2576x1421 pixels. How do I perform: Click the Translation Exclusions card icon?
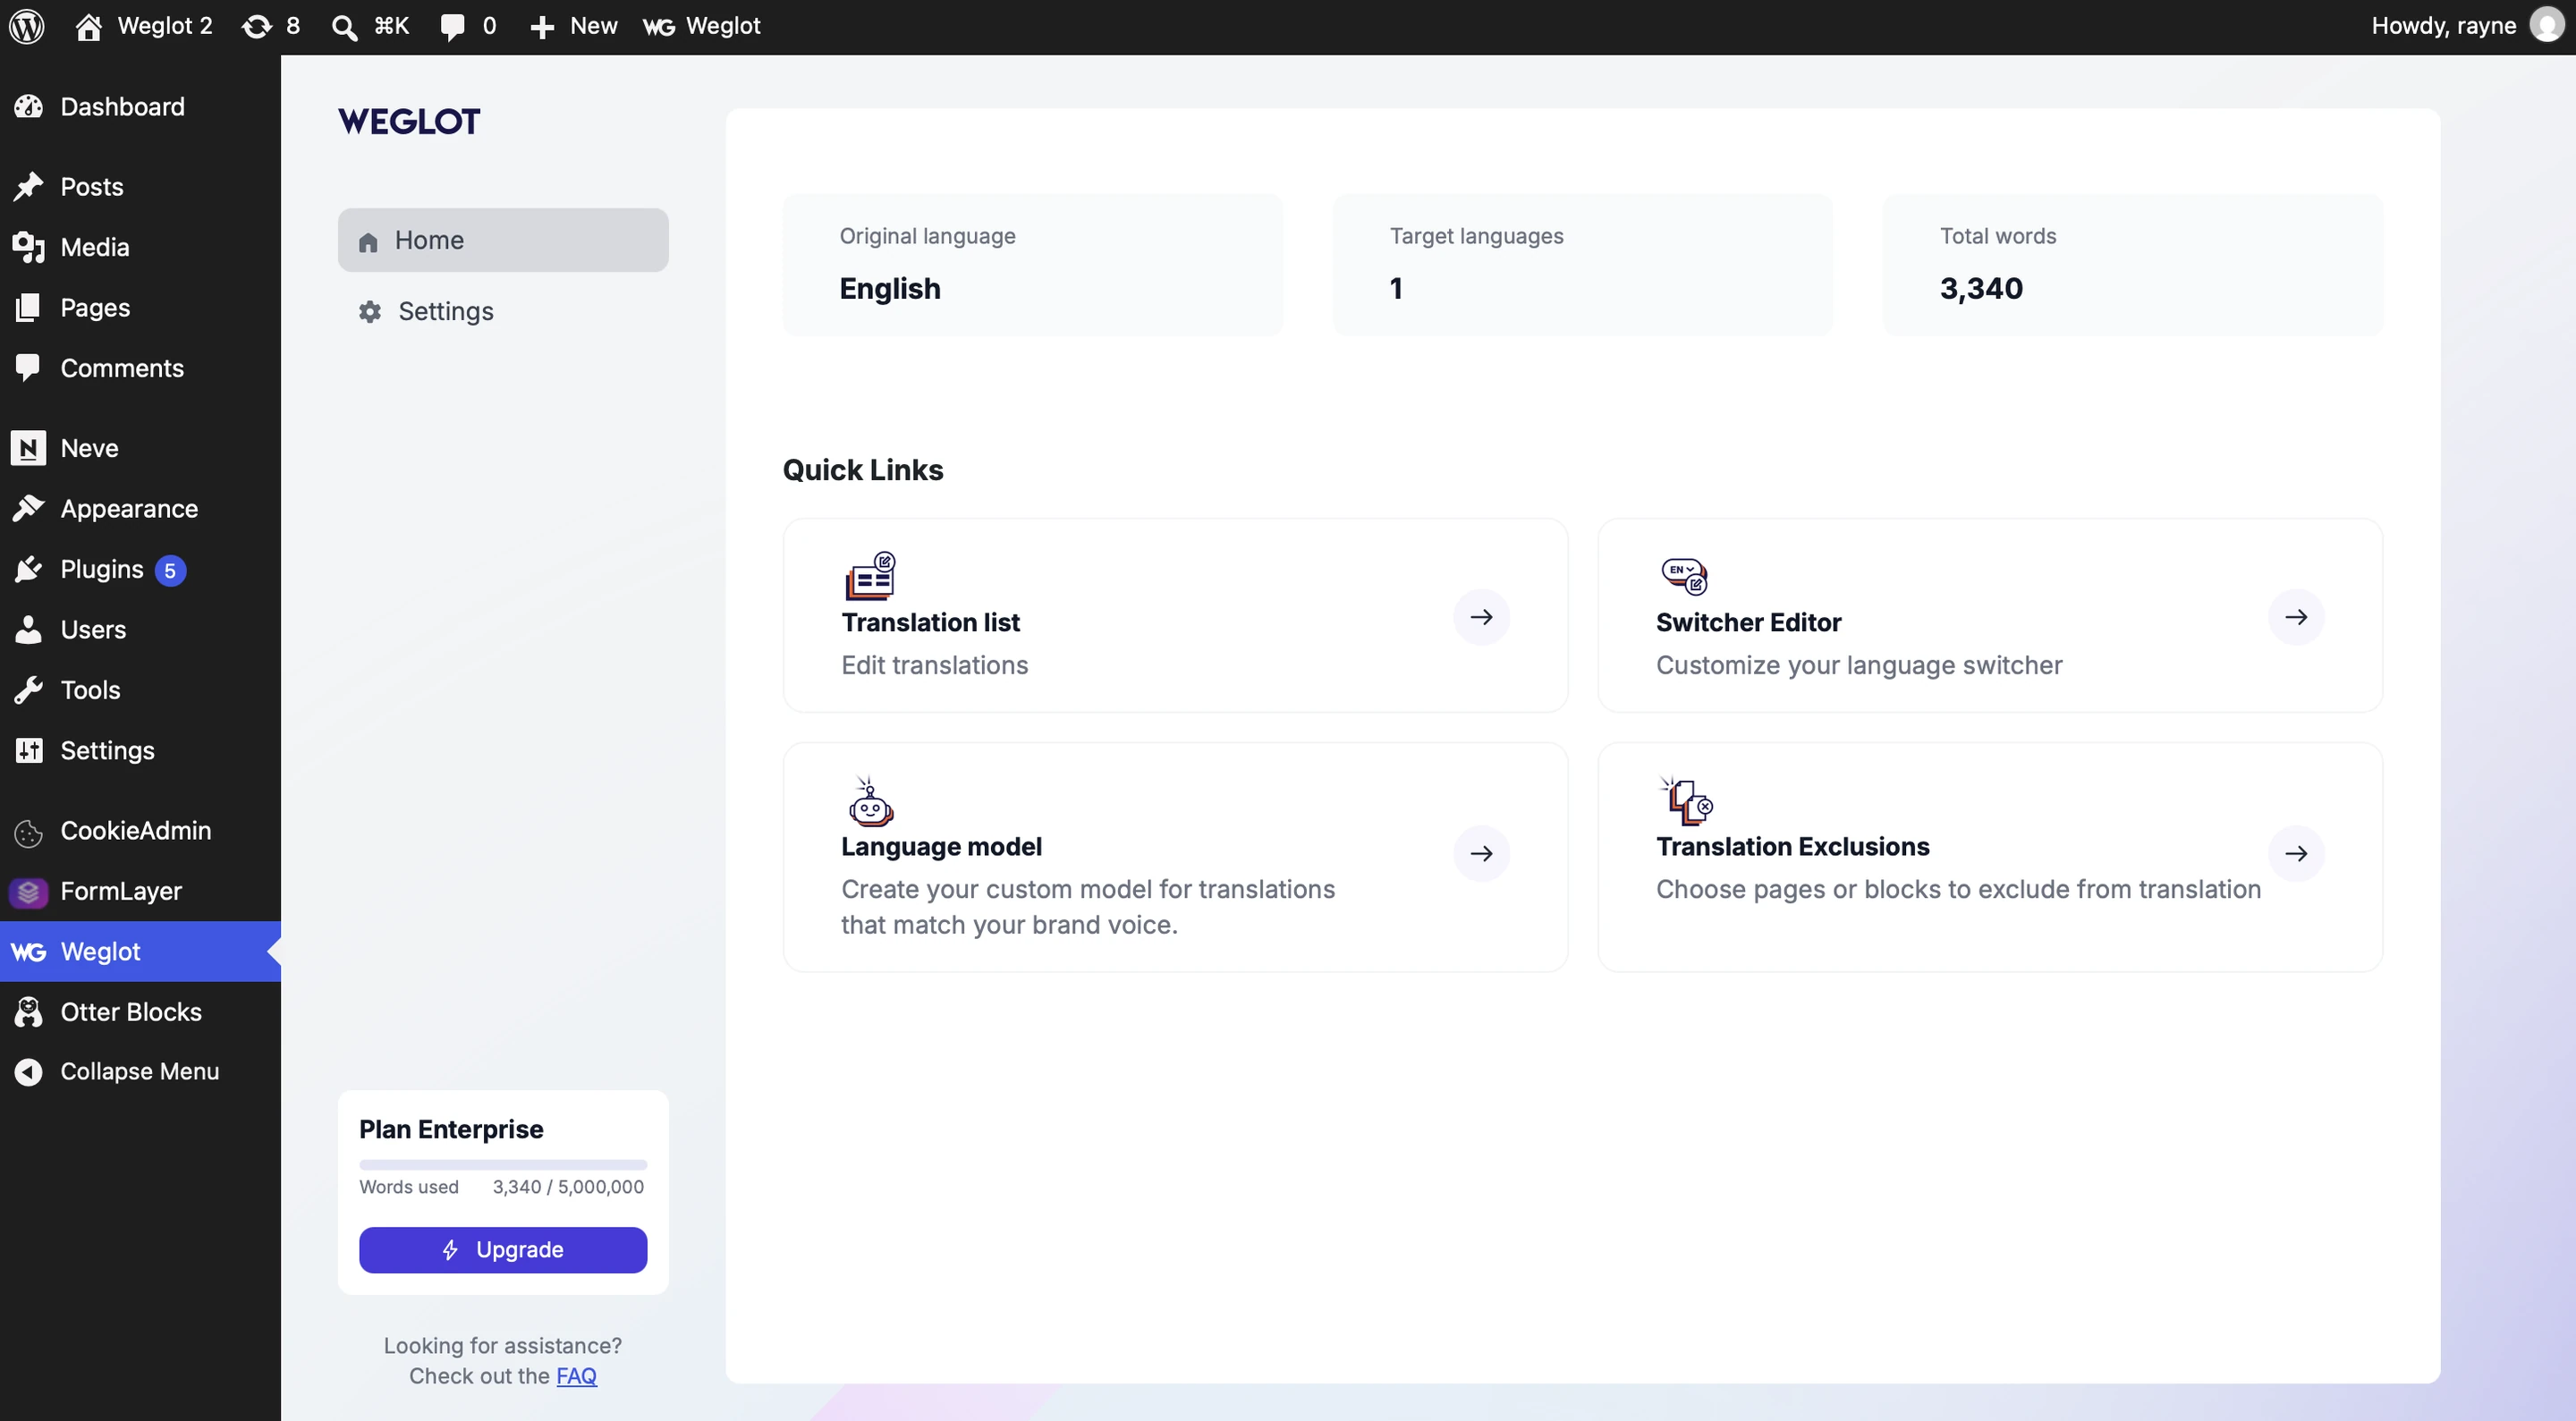click(x=1686, y=801)
